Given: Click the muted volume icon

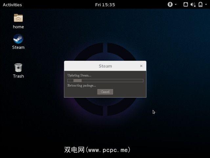Looking at the screenshot, I should click(x=193, y=5).
